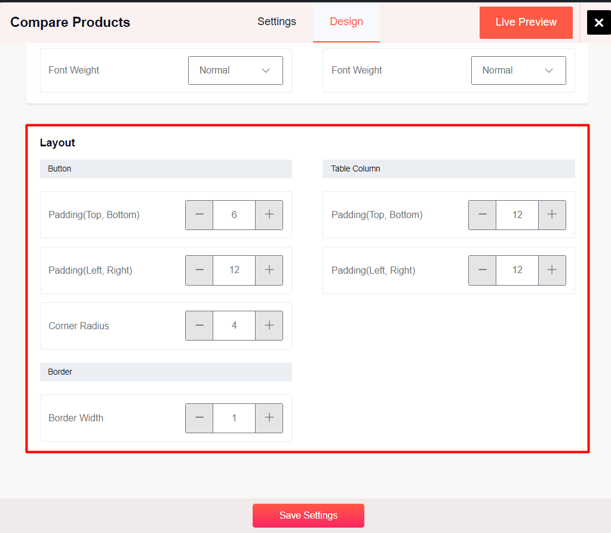Decrease Corner Radius using the minus icon
This screenshot has width=611, height=533.
tap(199, 326)
